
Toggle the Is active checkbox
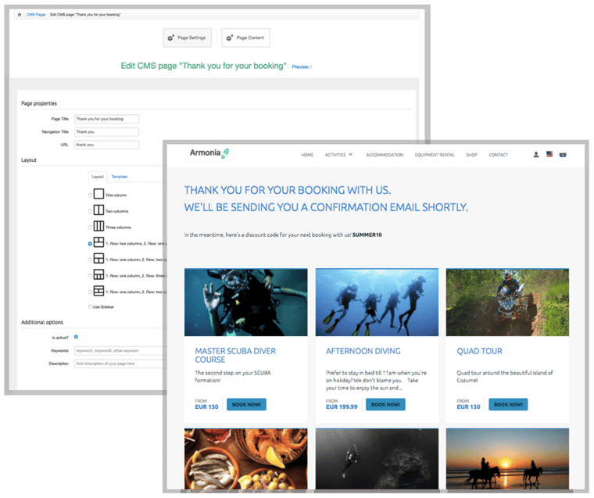[76, 337]
